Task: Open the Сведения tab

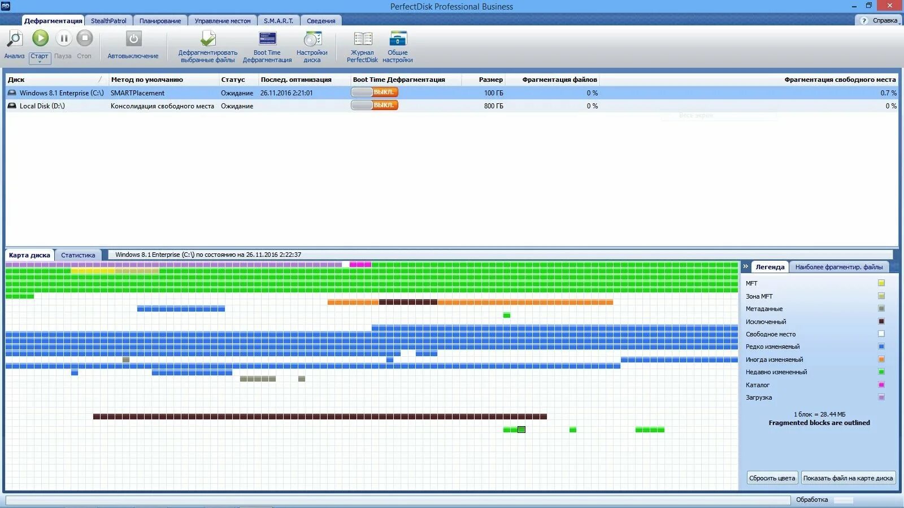Action: 321,21
